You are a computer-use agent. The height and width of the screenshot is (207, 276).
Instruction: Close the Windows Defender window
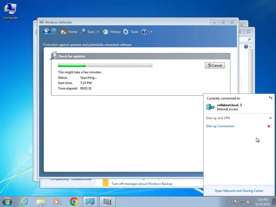pos(232,22)
